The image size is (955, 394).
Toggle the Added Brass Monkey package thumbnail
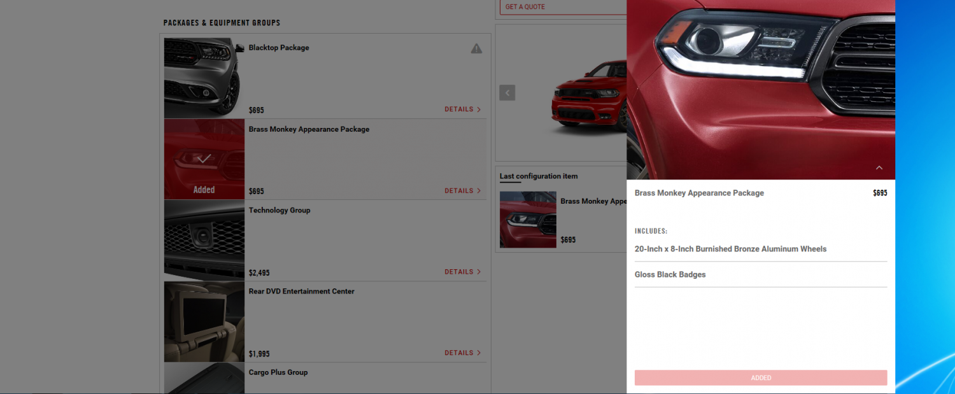[204, 160]
